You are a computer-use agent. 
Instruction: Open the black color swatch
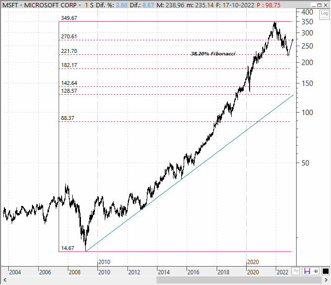coord(325,271)
